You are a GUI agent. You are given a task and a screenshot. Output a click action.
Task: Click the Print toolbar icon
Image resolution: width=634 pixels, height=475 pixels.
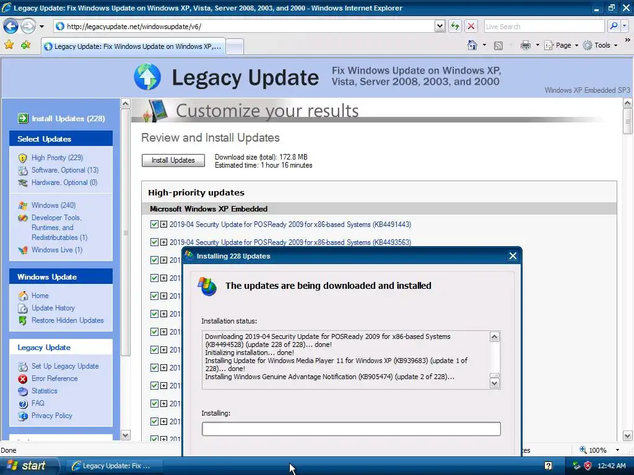coord(525,45)
